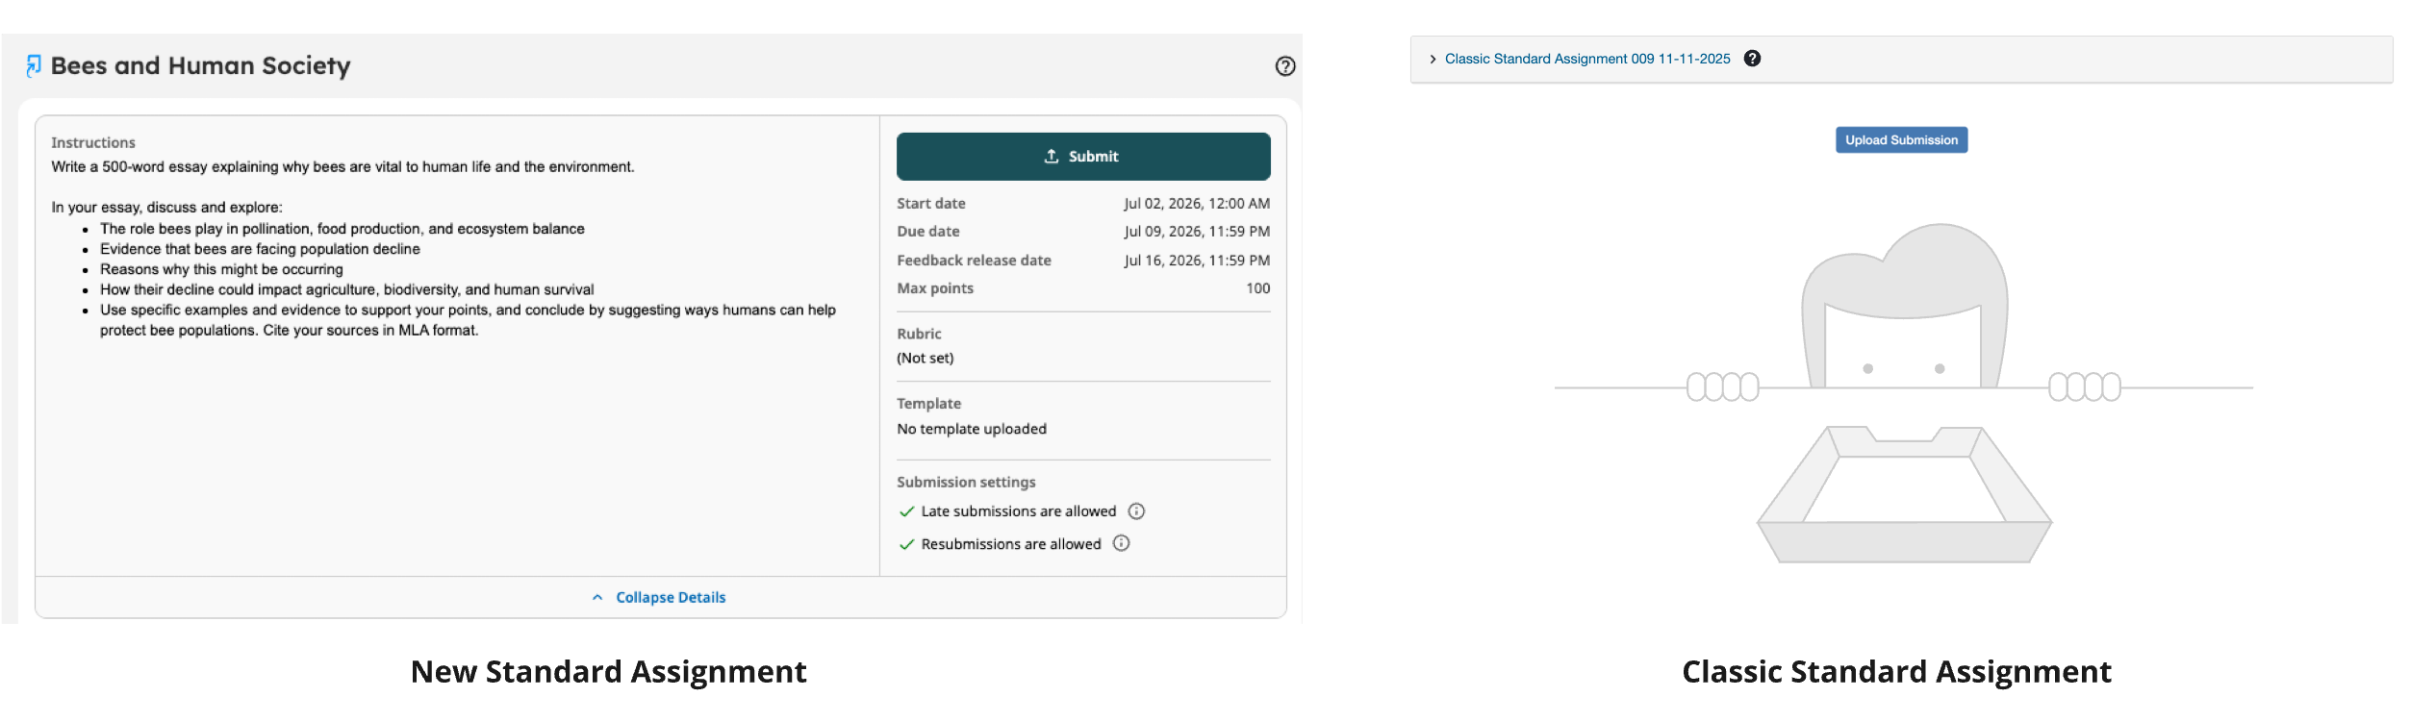The image size is (2435, 722).
Task: Click the bullet Evidence that bees are facing population decline
Action: pos(260,249)
